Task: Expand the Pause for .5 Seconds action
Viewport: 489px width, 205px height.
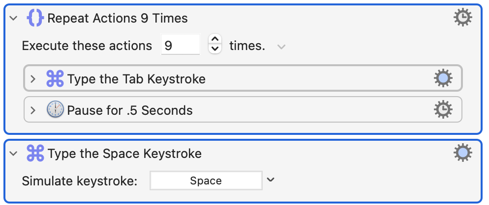Action: pos(33,110)
